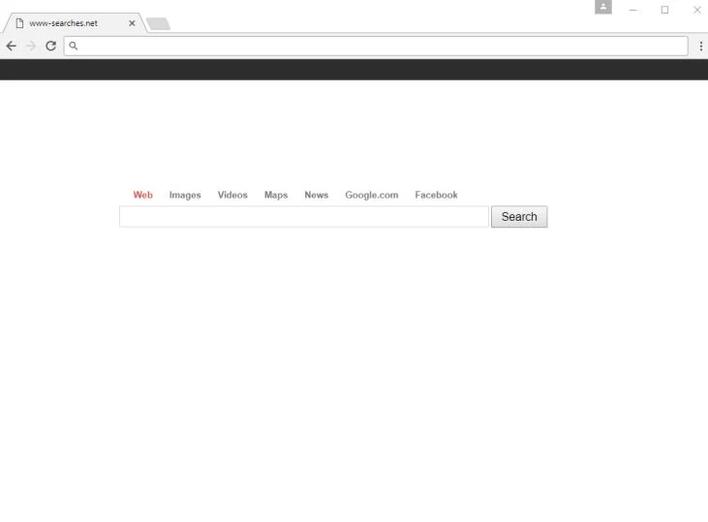This screenshot has width=708, height=522.
Task: Open a new tab with the blank tab button
Action: (x=159, y=23)
